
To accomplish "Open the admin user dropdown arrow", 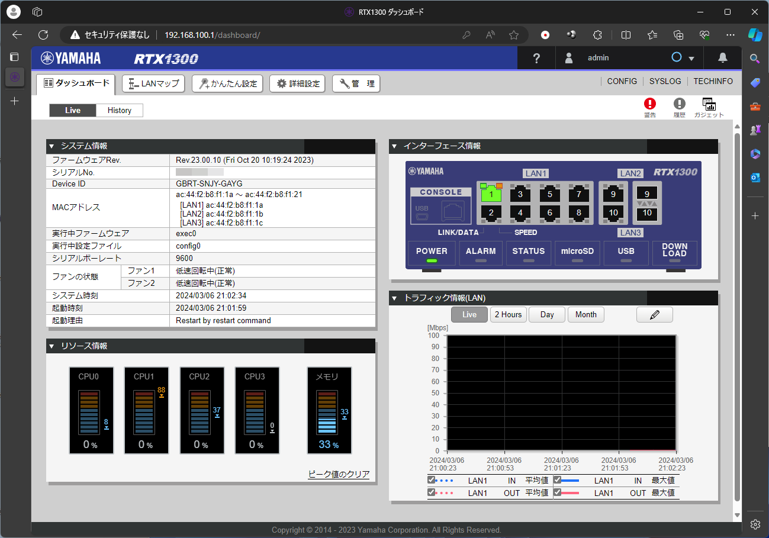I will pos(691,59).
